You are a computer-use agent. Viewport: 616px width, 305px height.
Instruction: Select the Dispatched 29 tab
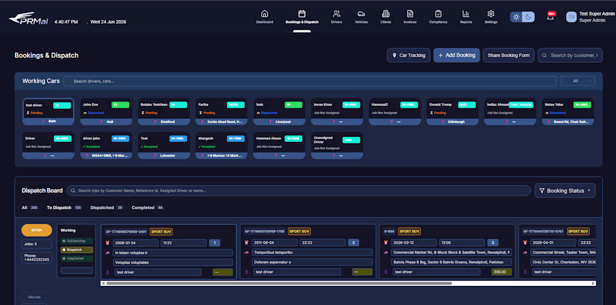coord(107,207)
